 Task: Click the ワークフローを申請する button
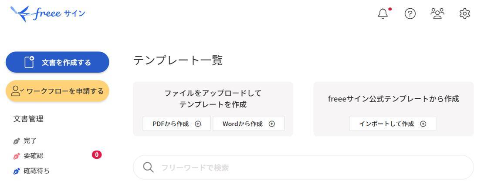click(x=58, y=91)
